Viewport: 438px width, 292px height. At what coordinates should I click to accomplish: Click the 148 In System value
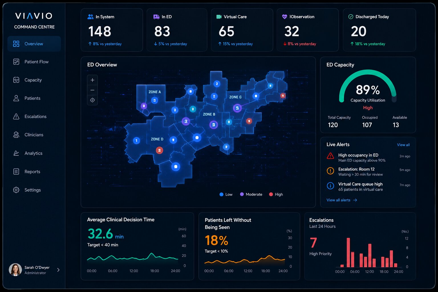tap(100, 31)
